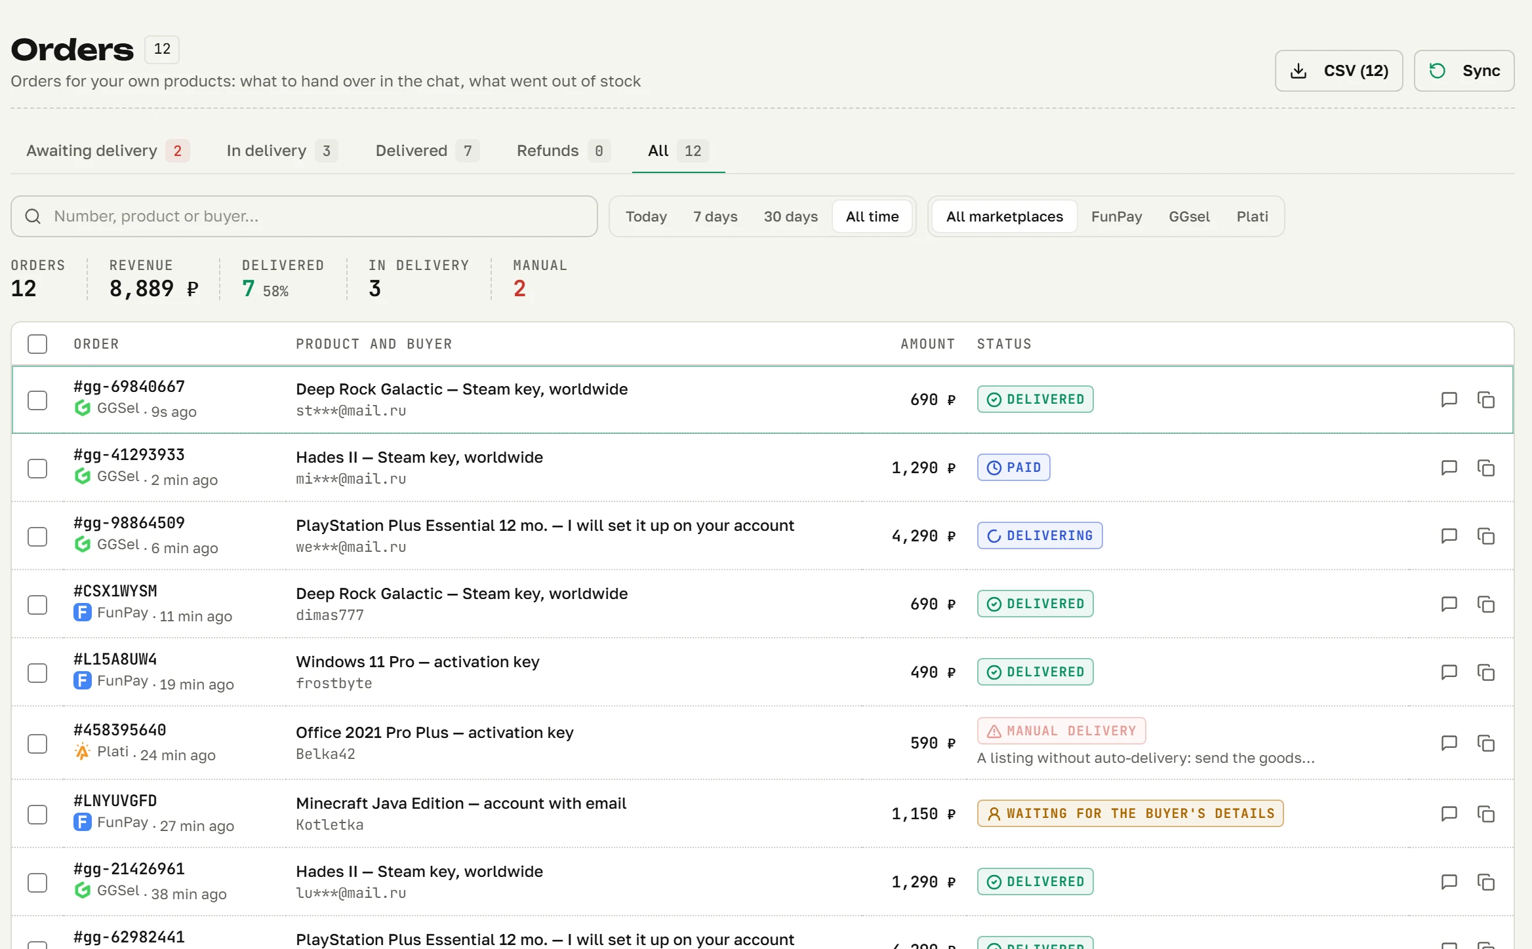Copy order #gg-41293933 details
The height and width of the screenshot is (949, 1532).
coord(1485,468)
